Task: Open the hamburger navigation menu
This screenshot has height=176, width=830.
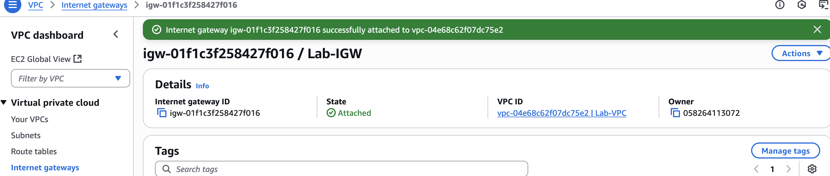Action: pyautogui.click(x=12, y=5)
